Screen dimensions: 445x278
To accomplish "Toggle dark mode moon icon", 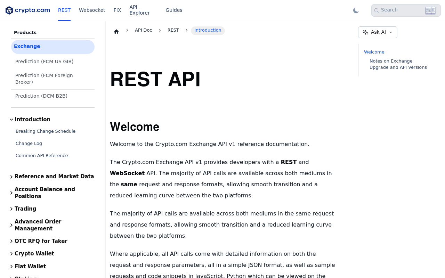I will click(x=356, y=10).
